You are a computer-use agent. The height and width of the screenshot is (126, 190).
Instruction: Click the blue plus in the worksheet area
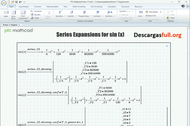coord(167,46)
